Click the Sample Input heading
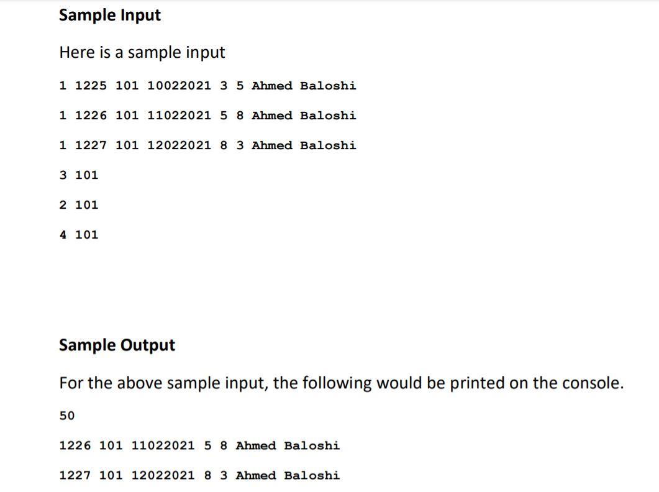 point(110,16)
